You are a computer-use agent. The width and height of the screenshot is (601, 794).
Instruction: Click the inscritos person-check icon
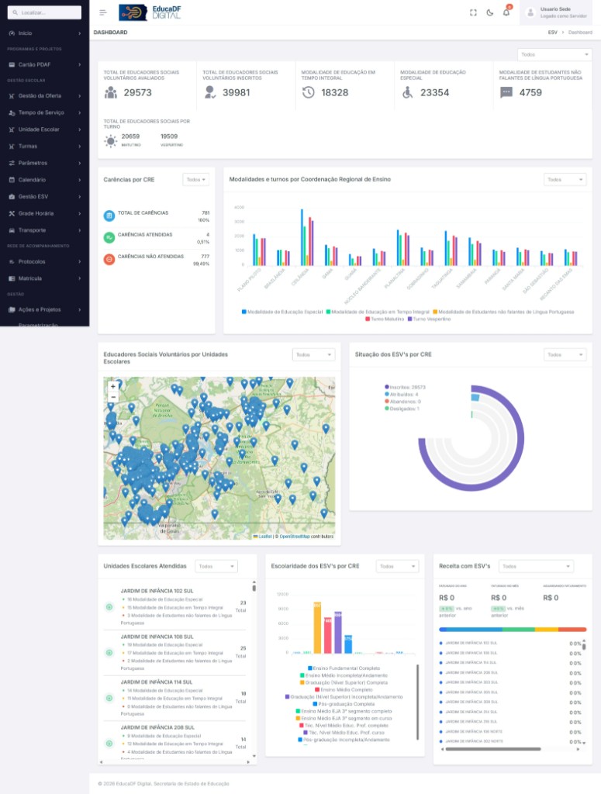(x=209, y=92)
